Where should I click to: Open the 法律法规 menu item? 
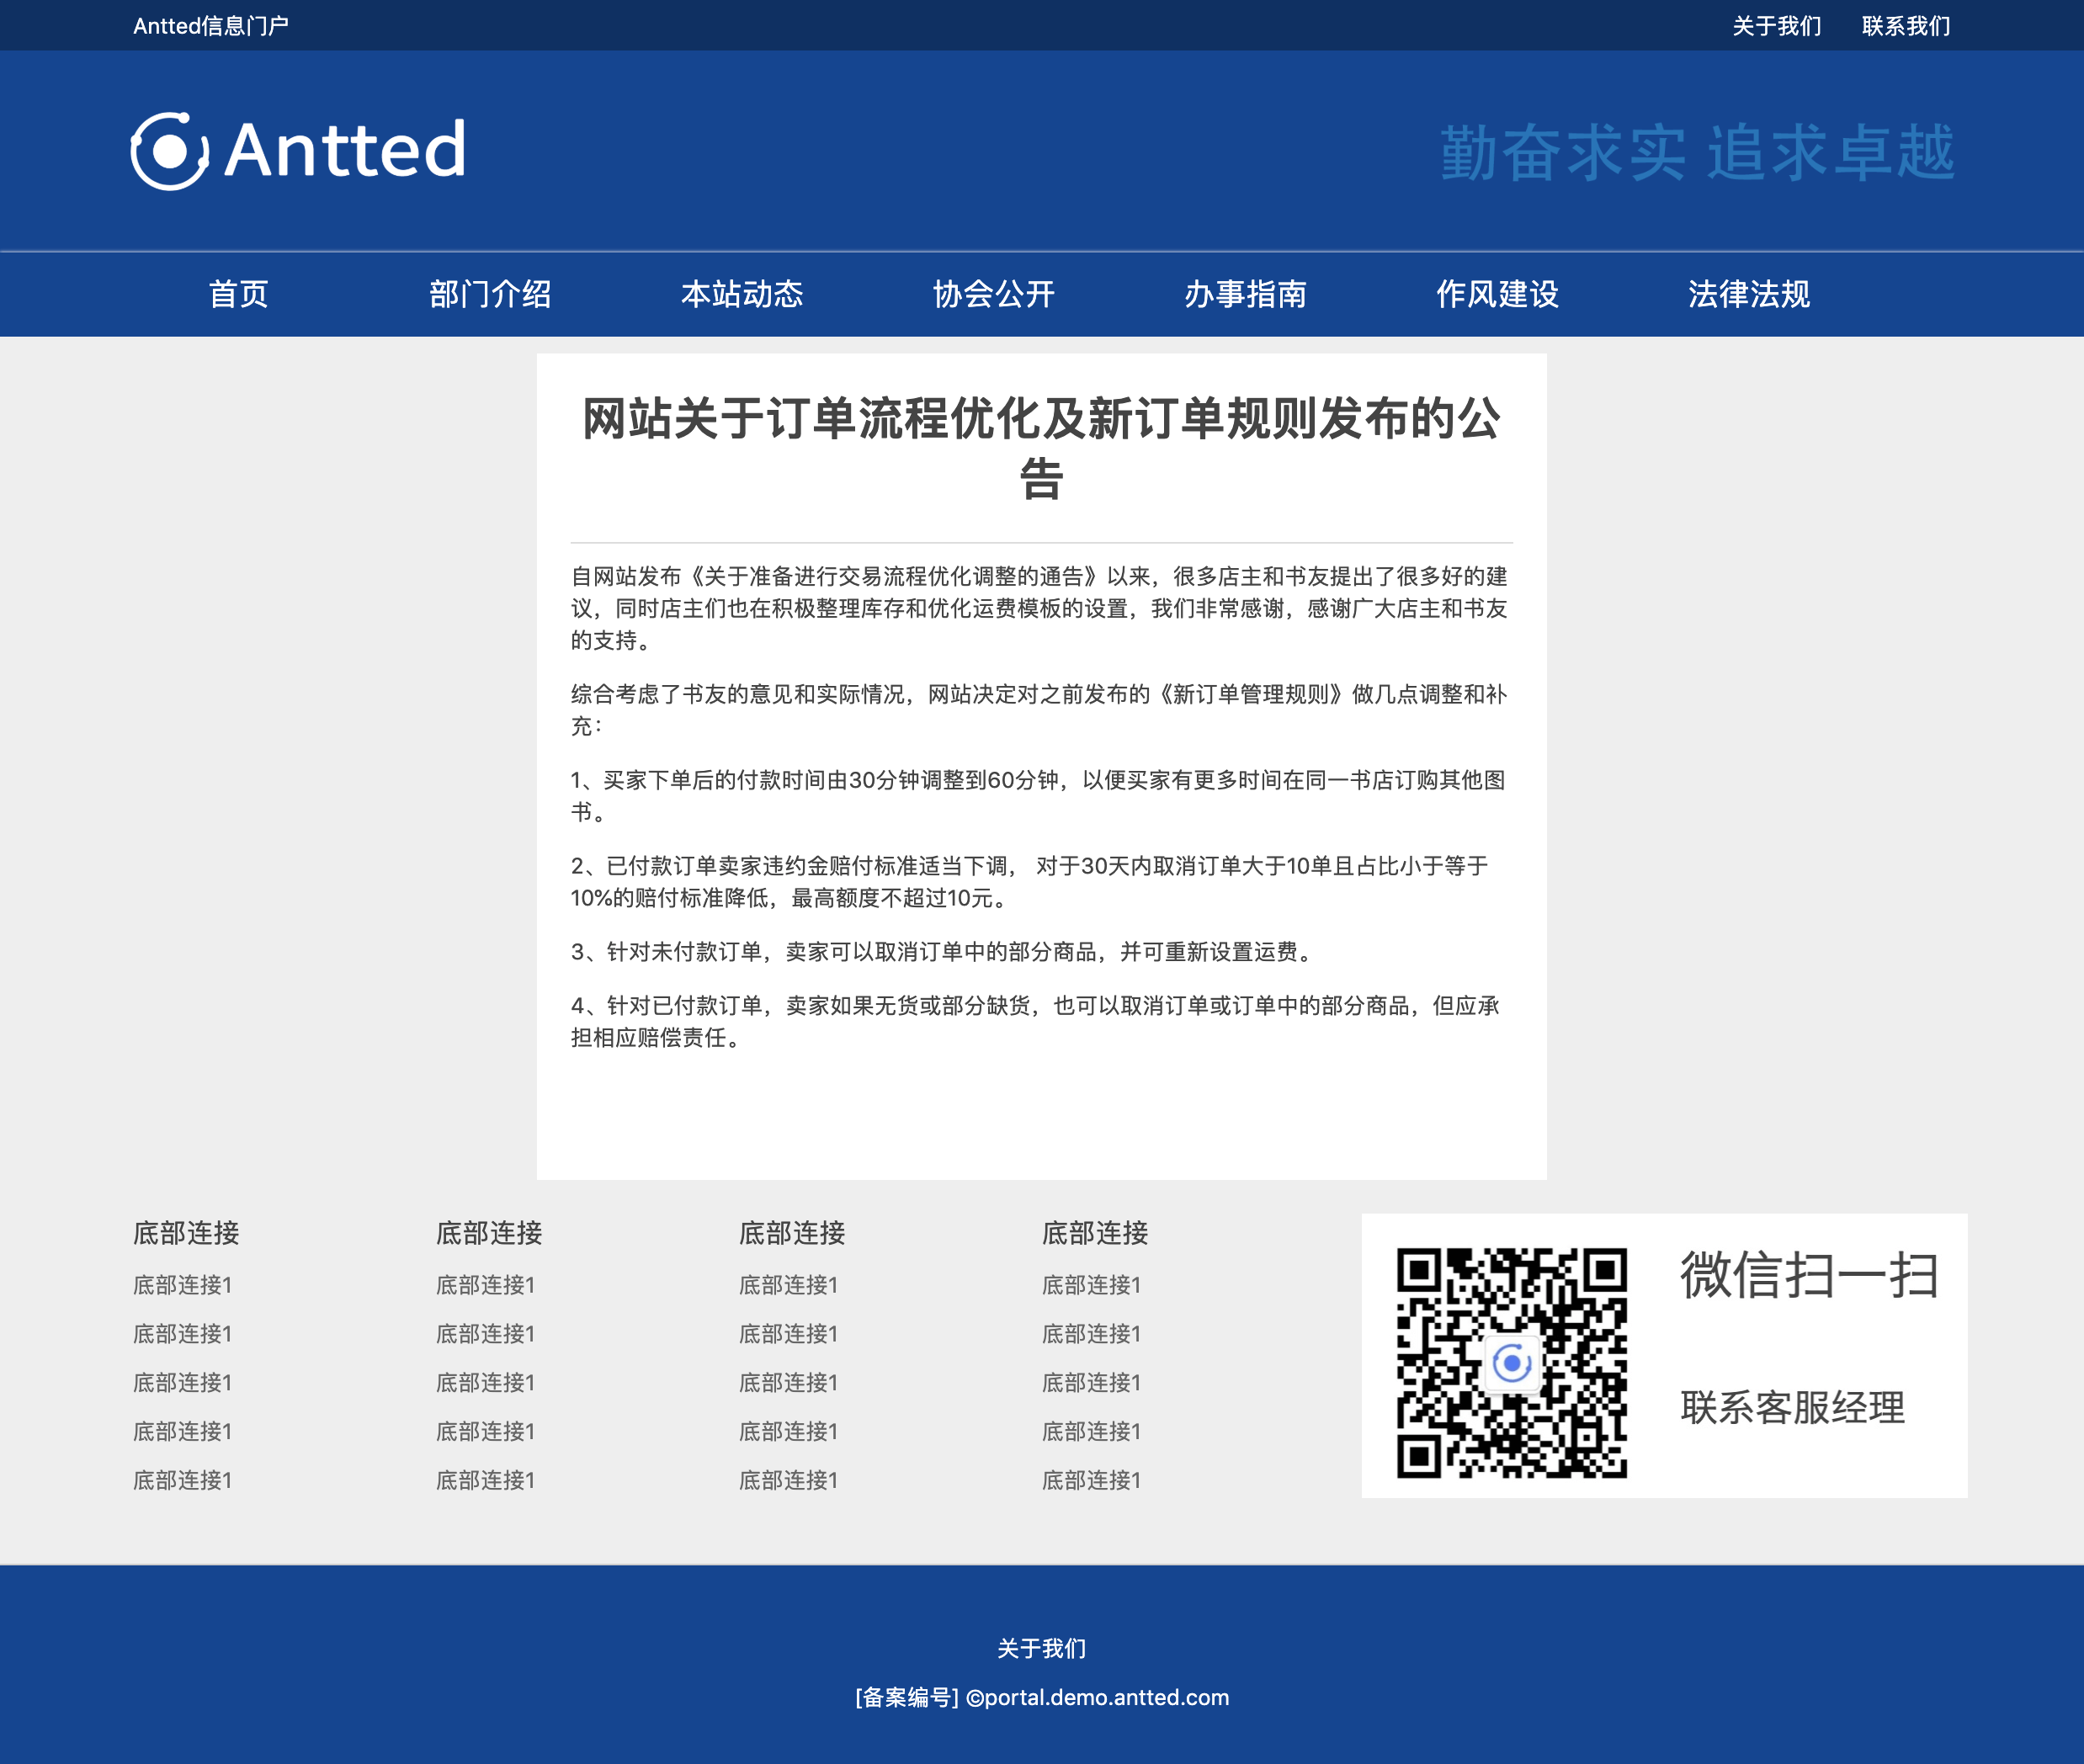(x=1748, y=294)
